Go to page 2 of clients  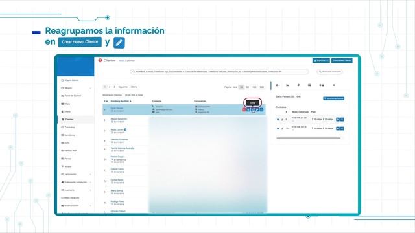[x=110, y=87]
